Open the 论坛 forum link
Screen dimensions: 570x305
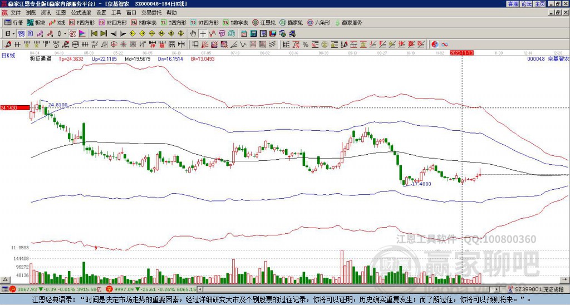pyautogui.click(x=527, y=4)
